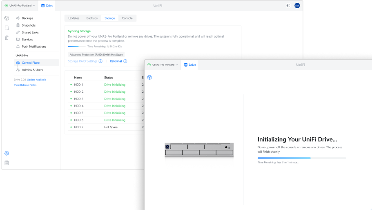Click the Name column header
The image size is (372, 210).
(78, 78)
